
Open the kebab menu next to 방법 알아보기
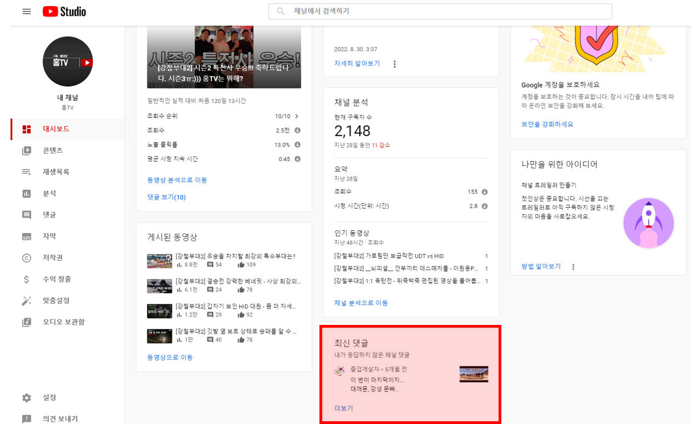click(573, 266)
